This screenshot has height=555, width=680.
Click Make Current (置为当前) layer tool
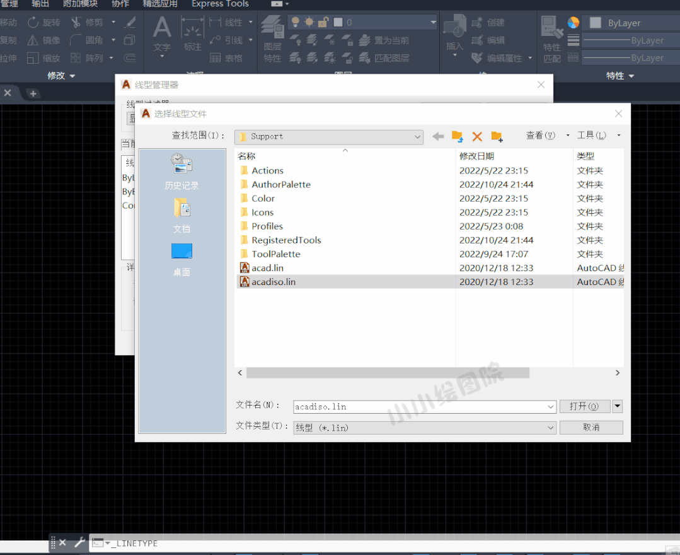coord(384,40)
